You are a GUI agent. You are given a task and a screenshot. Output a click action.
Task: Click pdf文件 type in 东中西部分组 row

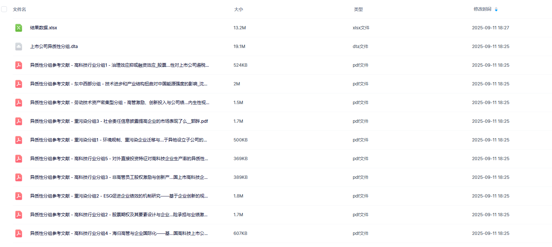point(361,84)
